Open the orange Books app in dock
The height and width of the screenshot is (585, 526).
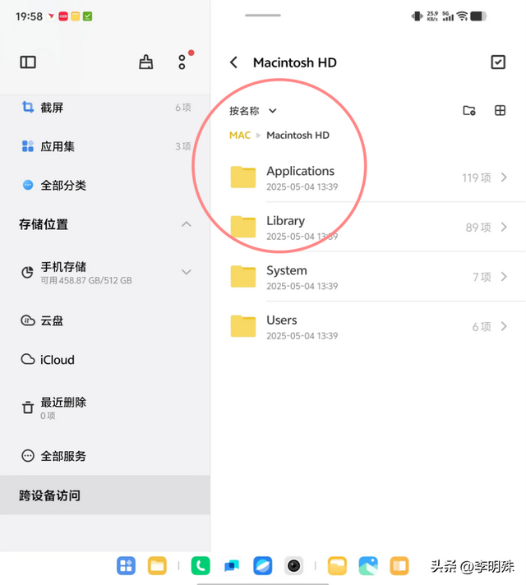[399, 566]
